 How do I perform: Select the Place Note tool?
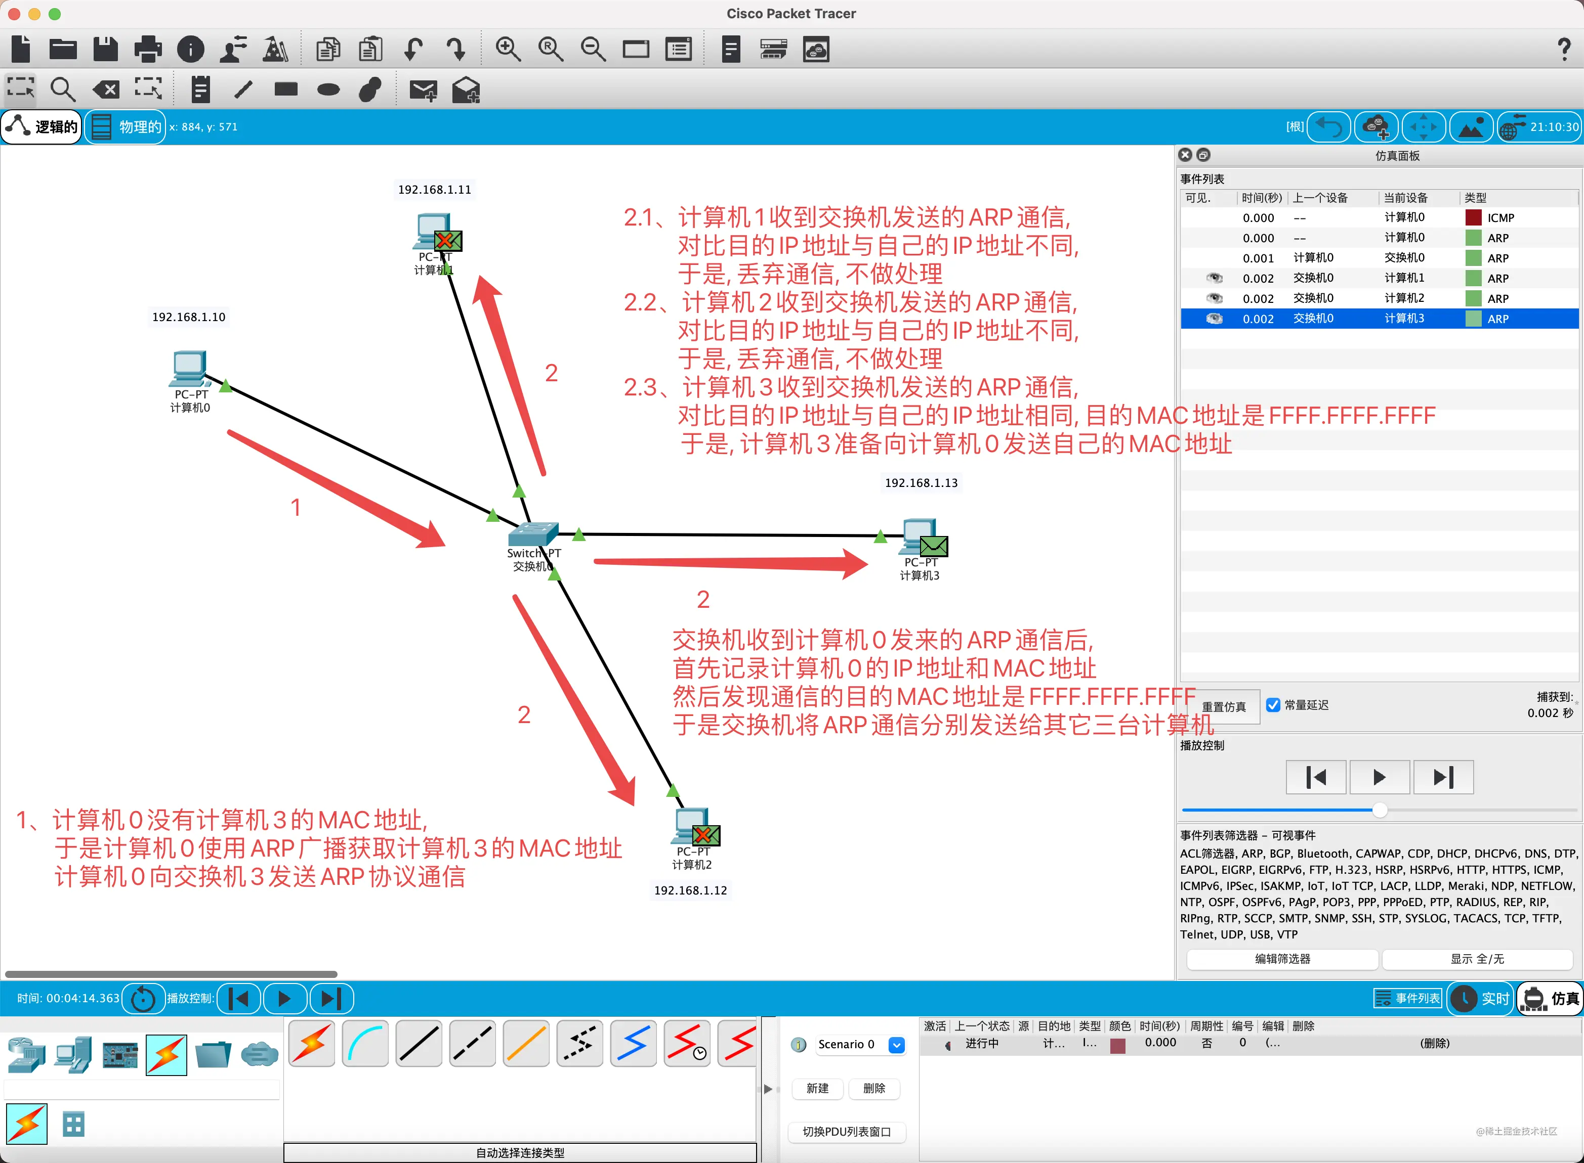[201, 90]
